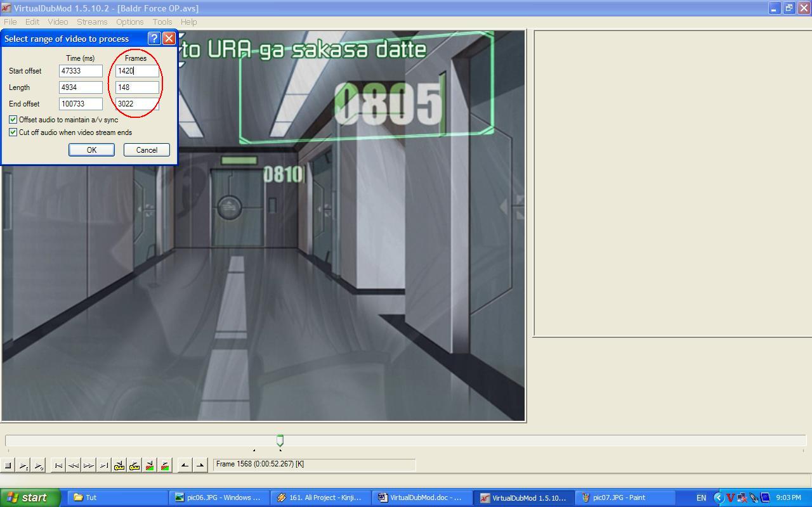The width and height of the screenshot is (812, 507).
Task: Jump to the start of the video
Action: click(58, 465)
